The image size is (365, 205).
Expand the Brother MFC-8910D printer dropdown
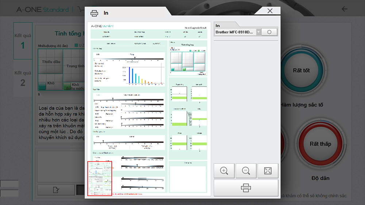point(258,32)
